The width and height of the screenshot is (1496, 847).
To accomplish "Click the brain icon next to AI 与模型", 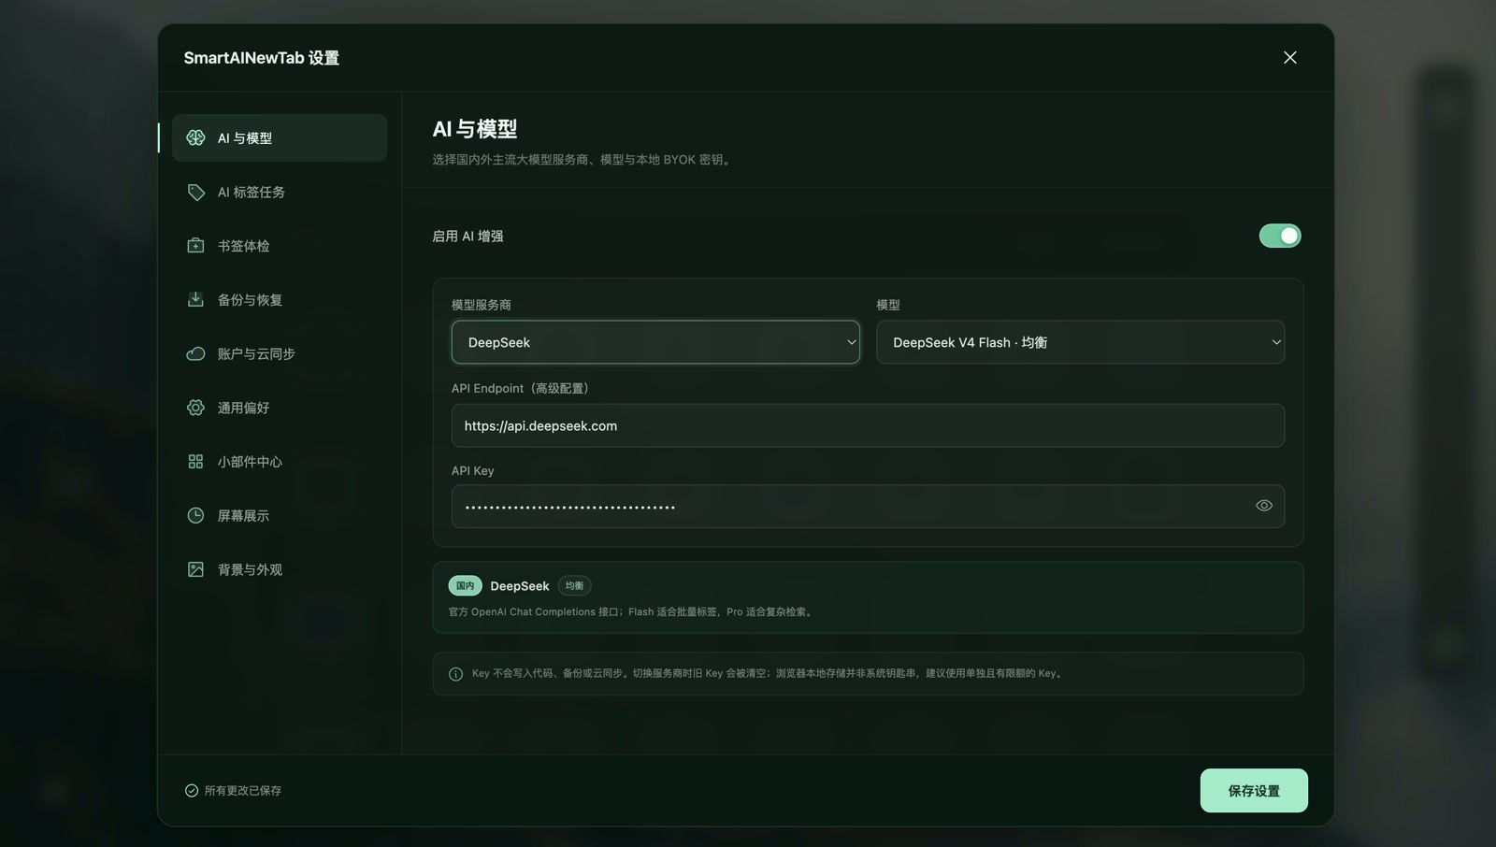I will pos(195,137).
